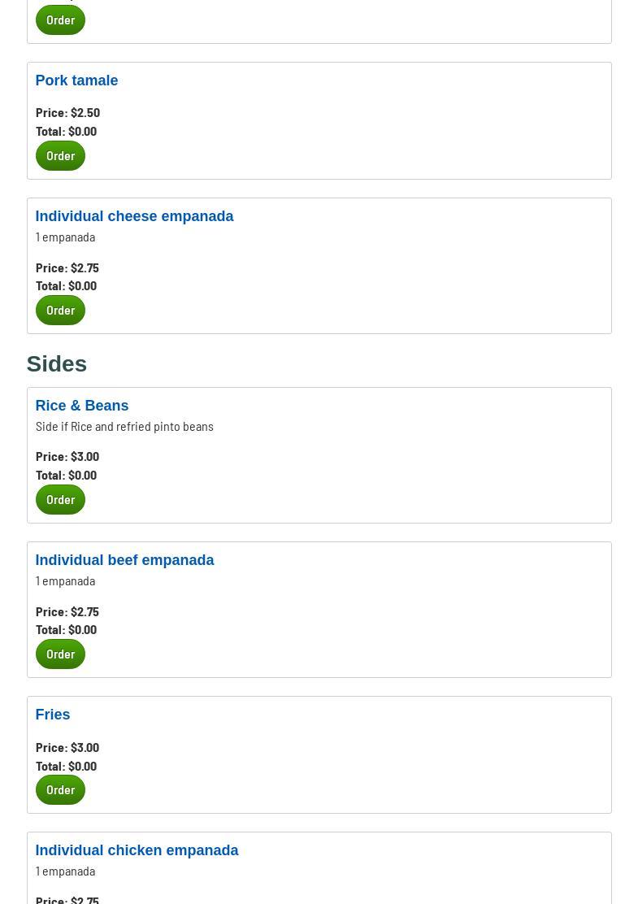Click the Total line for beef empanada
This screenshot has width=638, height=904.
66,629
